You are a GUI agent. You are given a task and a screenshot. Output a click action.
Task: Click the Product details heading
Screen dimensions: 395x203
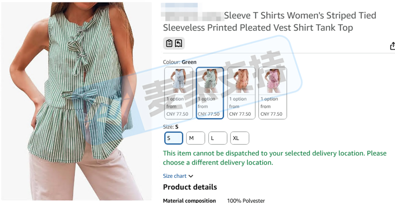190,187
